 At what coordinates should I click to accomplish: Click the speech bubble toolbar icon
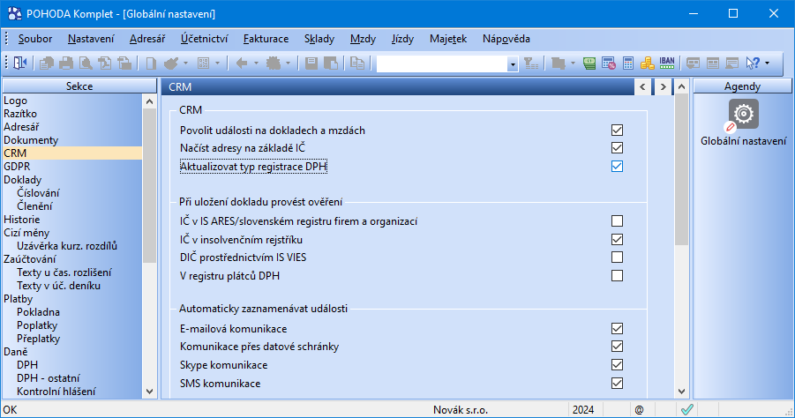694,63
